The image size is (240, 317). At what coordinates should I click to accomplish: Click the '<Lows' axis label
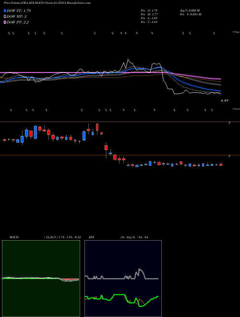coord(236,109)
